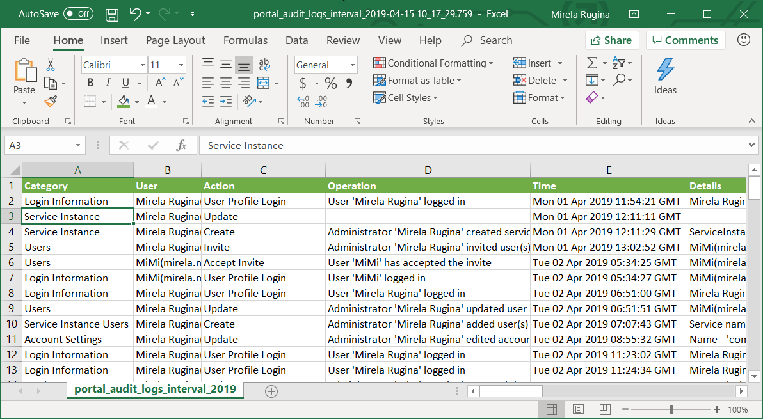Screen dimensions: 763x419
Task: Open the Formulas ribbon tab
Action: [x=245, y=40]
